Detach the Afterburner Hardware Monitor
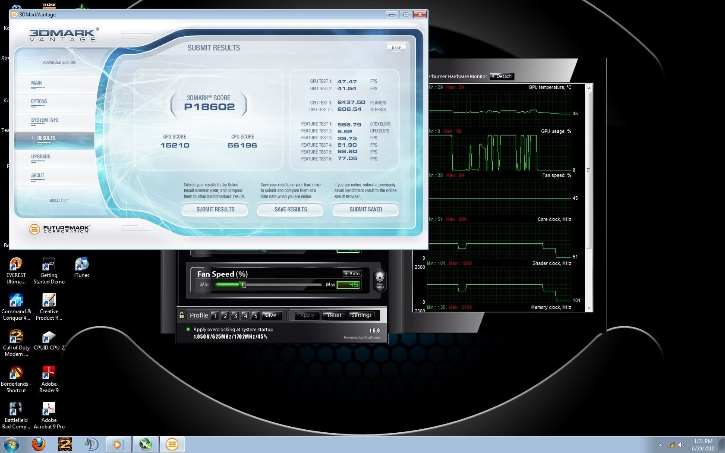 502,76
